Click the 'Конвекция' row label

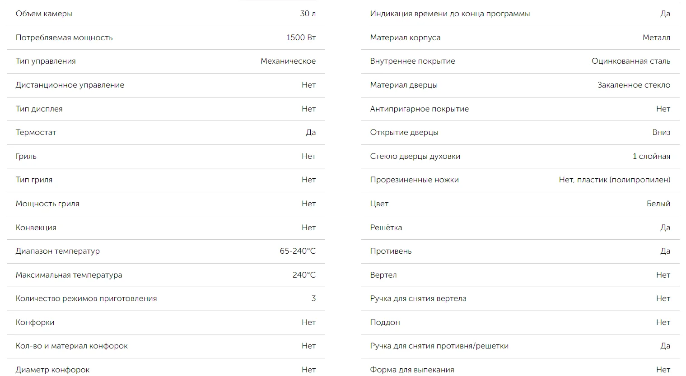(x=36, y=227)
